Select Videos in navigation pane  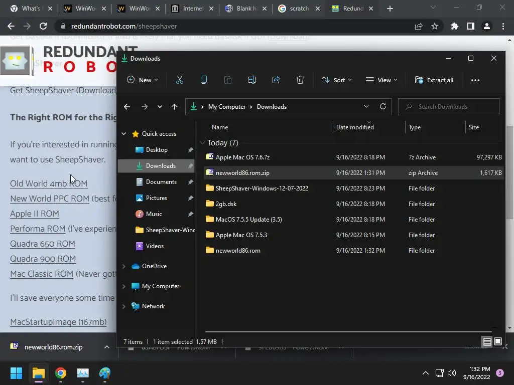pos(155,246)
